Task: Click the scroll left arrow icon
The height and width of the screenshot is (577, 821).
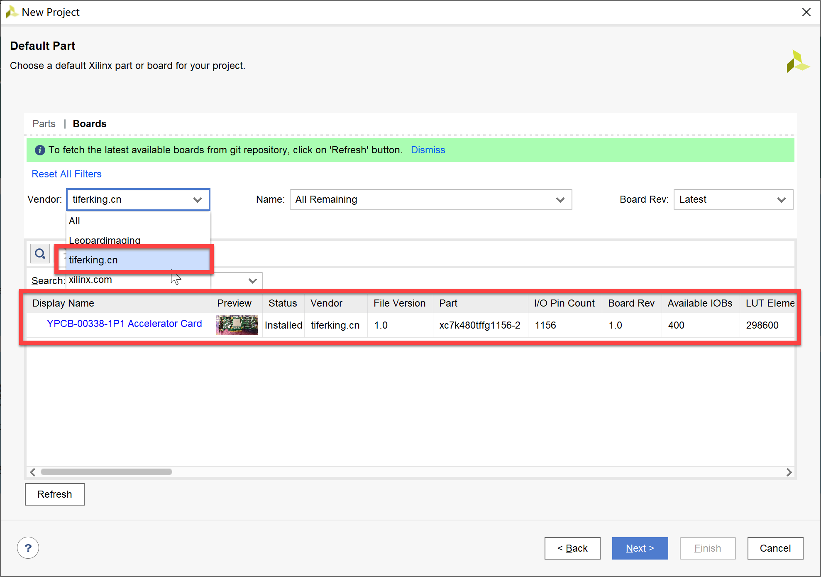Action: click(x=33, y=472)
